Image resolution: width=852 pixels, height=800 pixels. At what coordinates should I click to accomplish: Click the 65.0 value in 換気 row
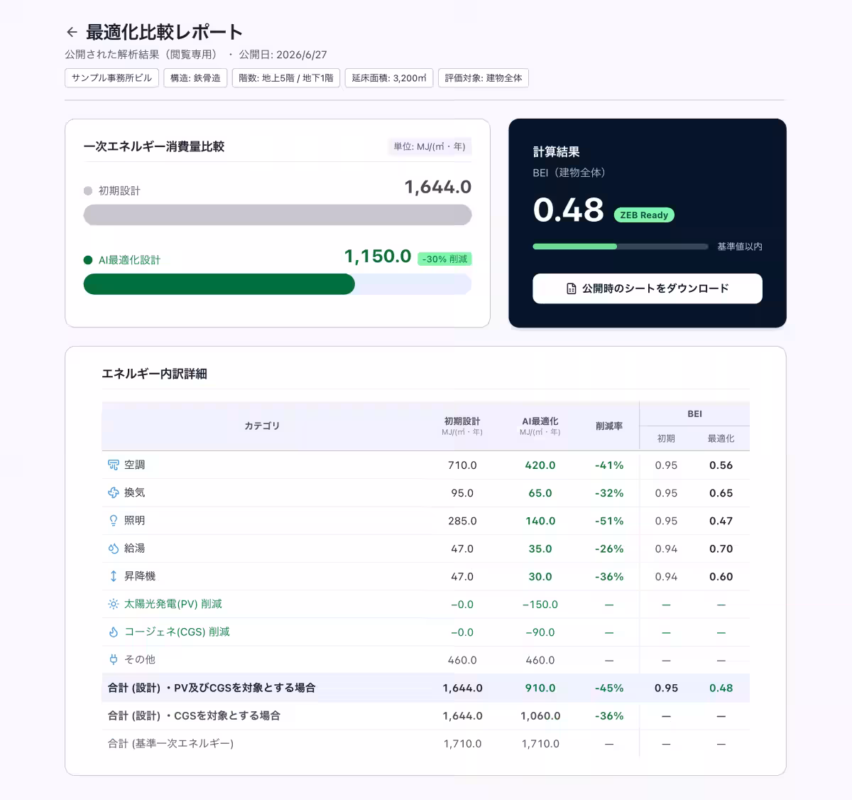coord(540,493)
